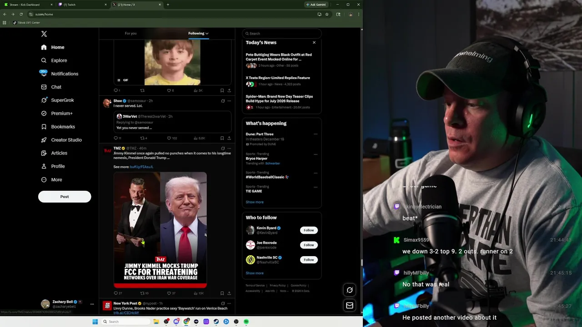Repost Shoe's 'I never served' post
Viewport: 582px width, 327px height.
[143, 138]
